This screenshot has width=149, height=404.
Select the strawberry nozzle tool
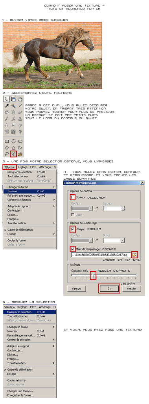pos(20,132)
